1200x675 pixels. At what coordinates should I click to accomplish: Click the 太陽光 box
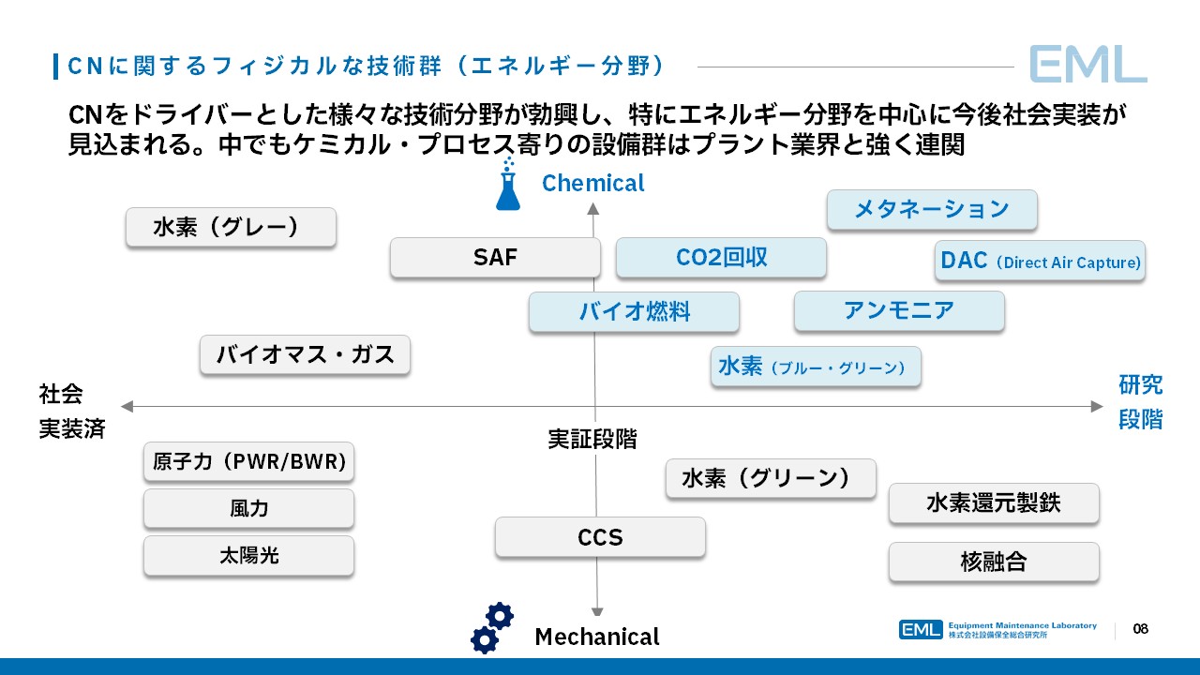[x=248, y=555]
